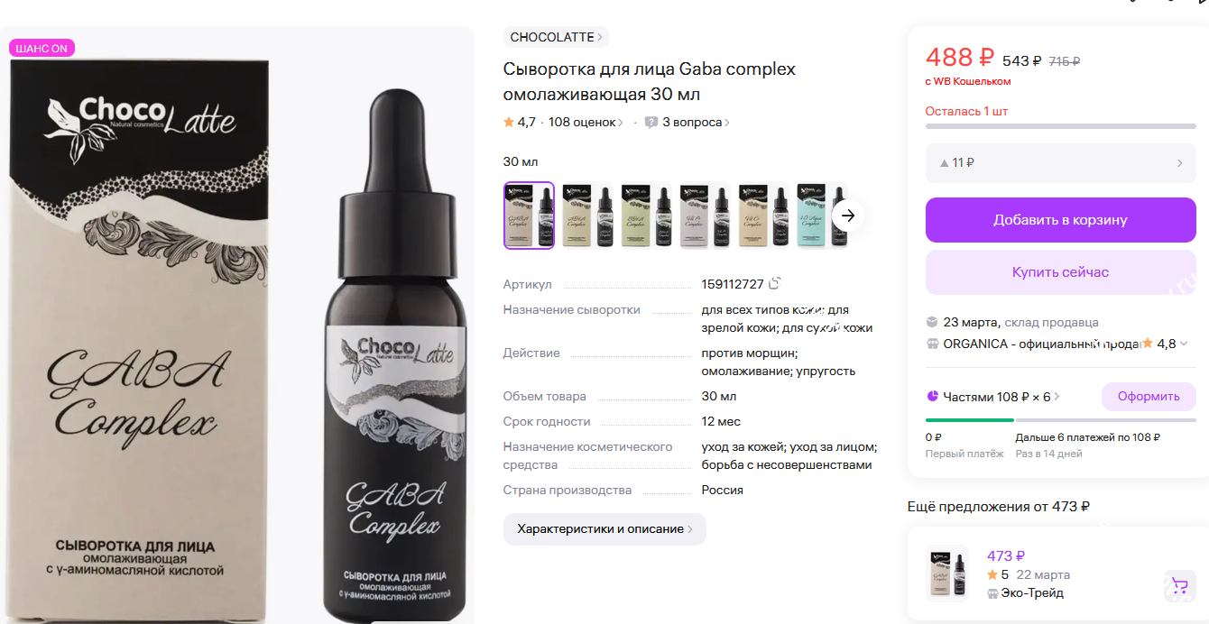Click the pie icon near Частями 108 ₽
The image size is (1209, 624).
932,396
